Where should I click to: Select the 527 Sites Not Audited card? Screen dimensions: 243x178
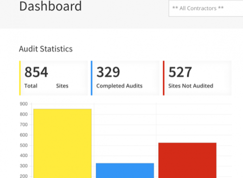point(197,78)
